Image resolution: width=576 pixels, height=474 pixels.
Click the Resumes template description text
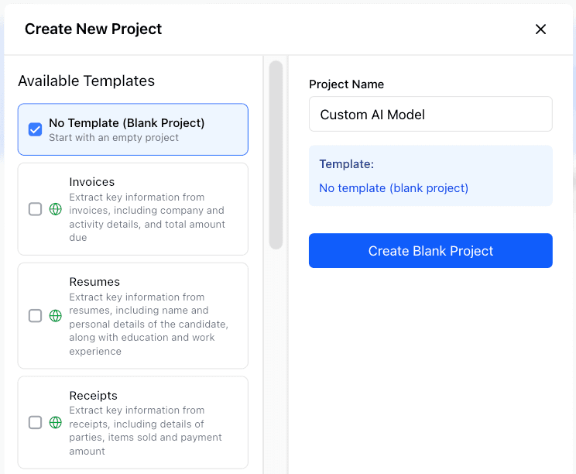(x=148, y=324)
